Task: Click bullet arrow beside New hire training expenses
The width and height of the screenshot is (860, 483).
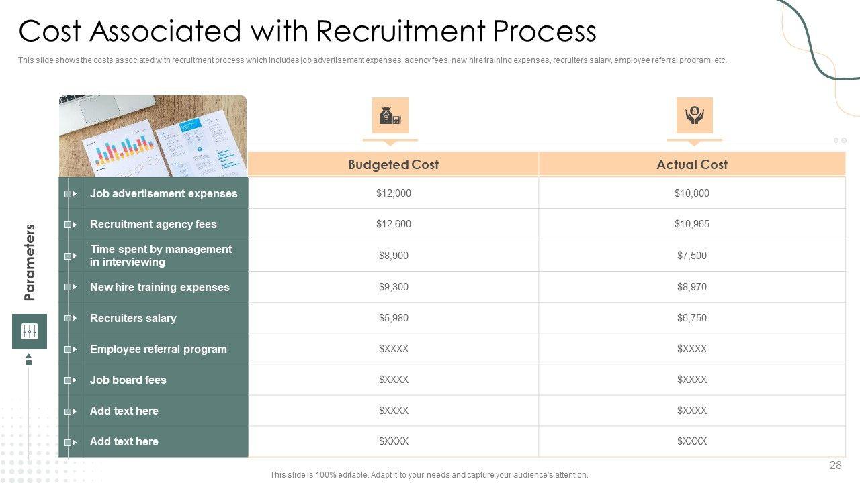Action: (x=71, y=287)
